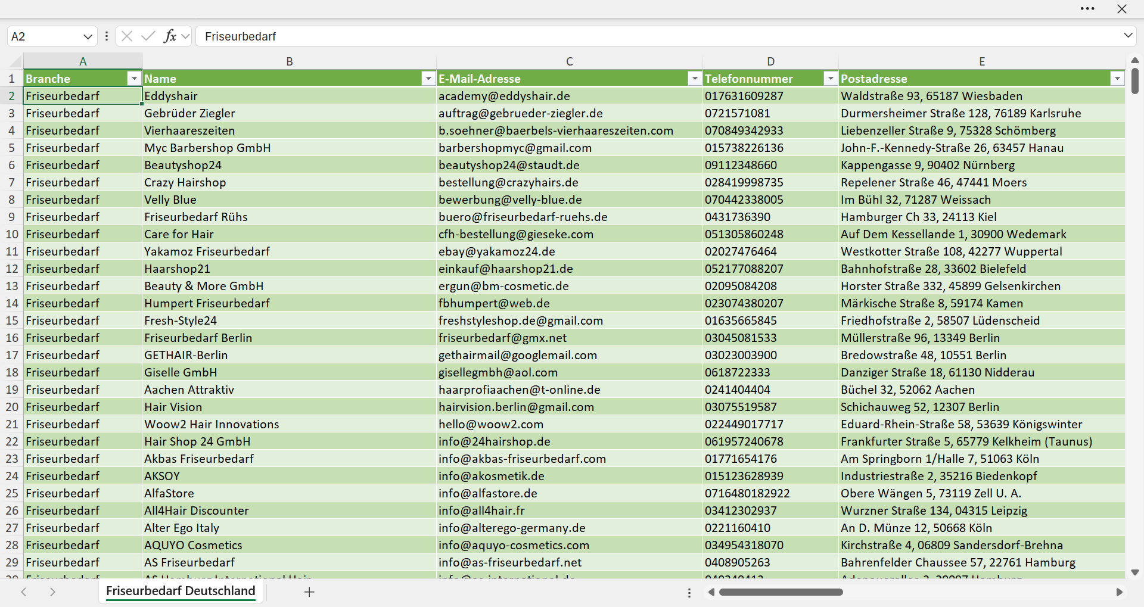Click the confirm checkmark icon in formula bar
Viewport: 1144px width, 607px height.
(x=148, y=36)
